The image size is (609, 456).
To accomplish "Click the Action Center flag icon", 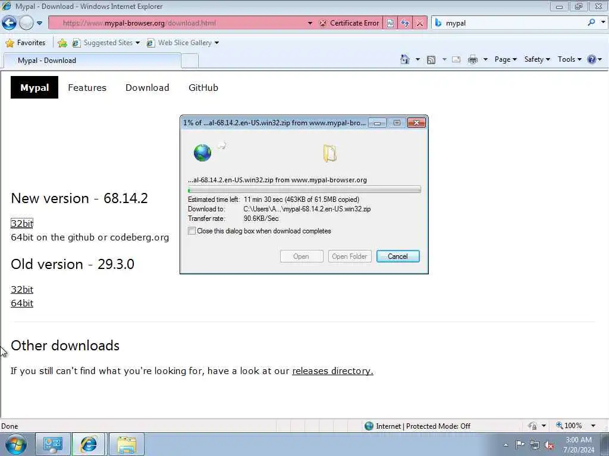I will (x=520, y=444).
